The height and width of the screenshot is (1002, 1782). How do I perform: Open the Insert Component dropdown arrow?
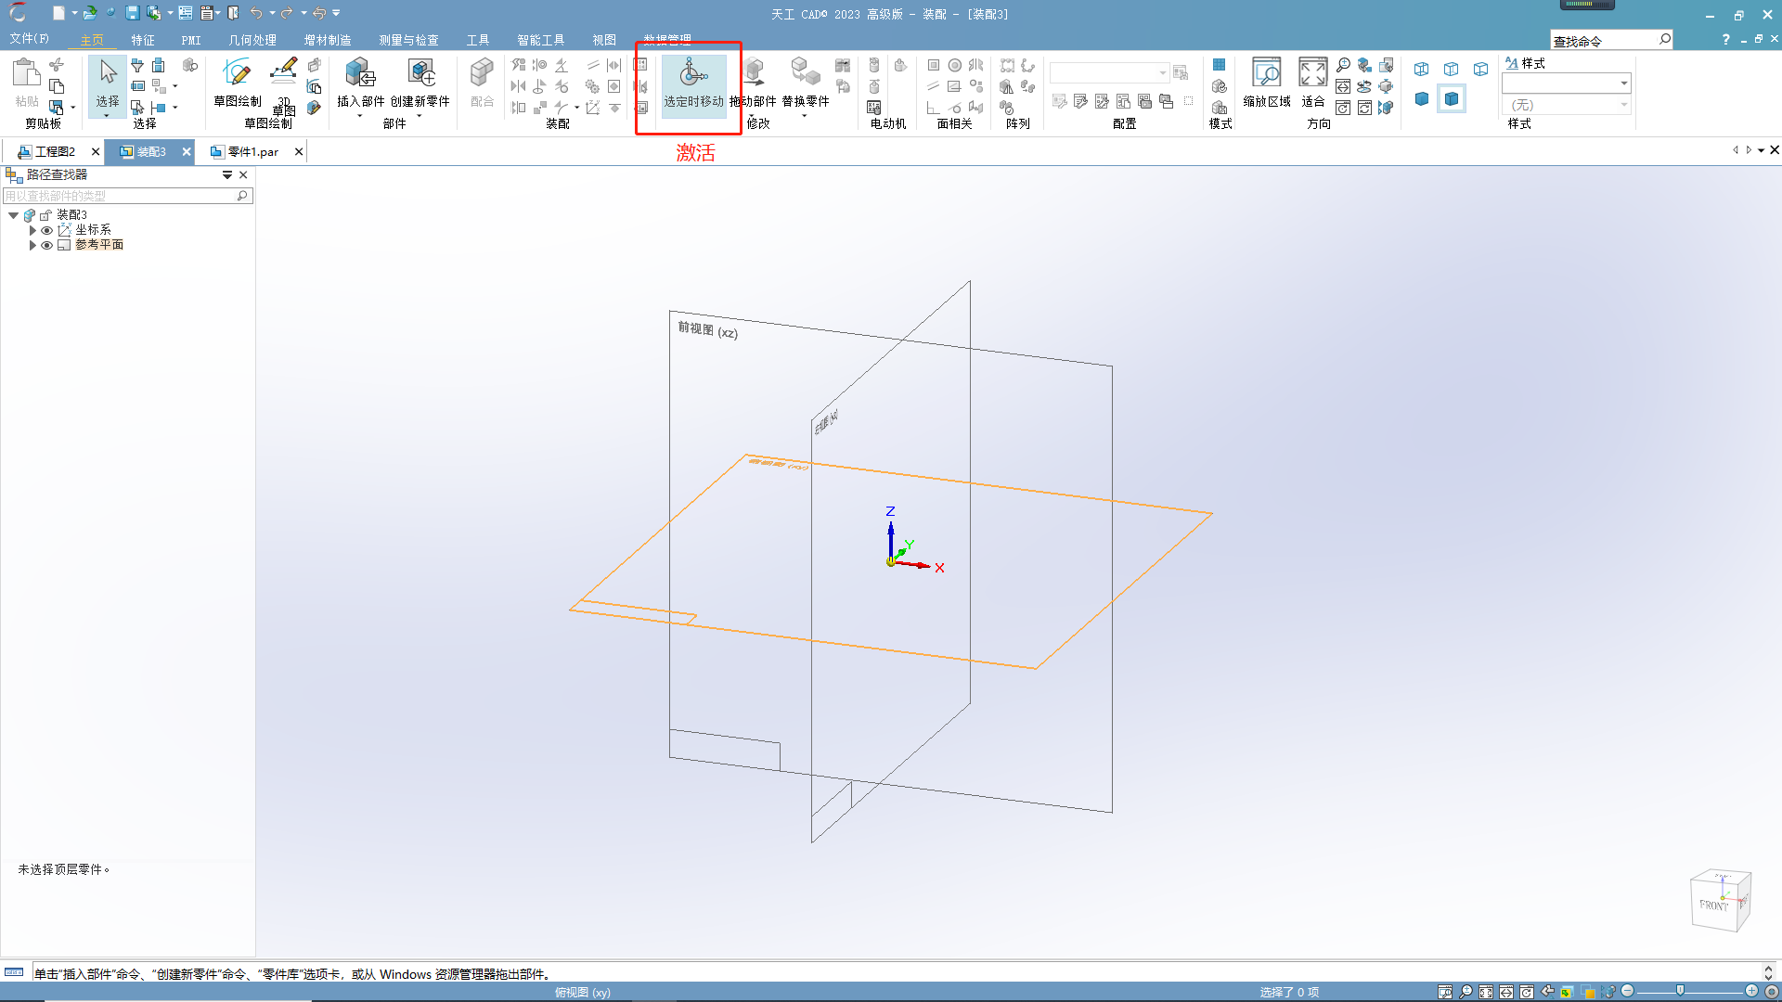point(360,115)
